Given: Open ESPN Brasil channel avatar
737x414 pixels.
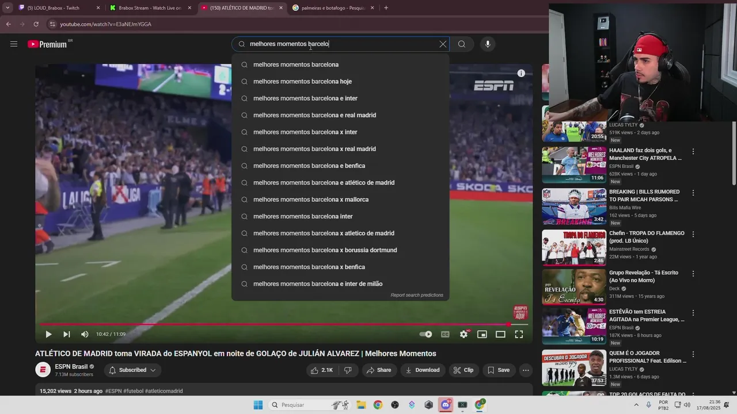Looking at the screenshot, I should click(x=43, y=370).
